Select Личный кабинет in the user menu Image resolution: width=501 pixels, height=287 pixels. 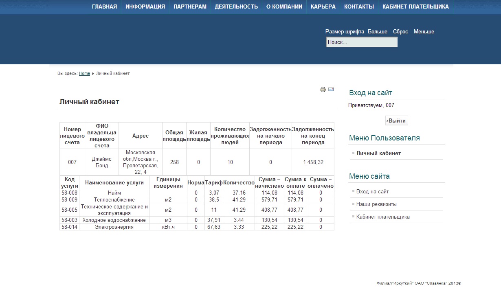pyautogui.click(x=378, y=153)
